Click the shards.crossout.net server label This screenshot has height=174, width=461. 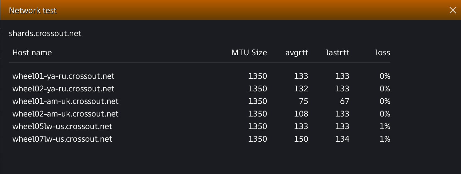coord(45,34)
